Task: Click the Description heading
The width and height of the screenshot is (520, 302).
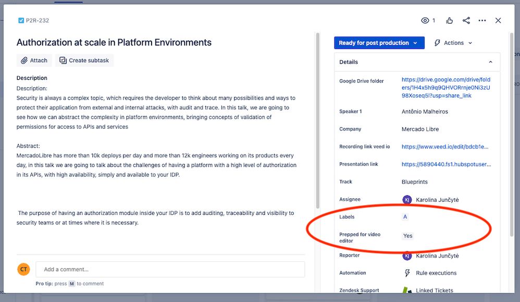Action: pos(32,78)
